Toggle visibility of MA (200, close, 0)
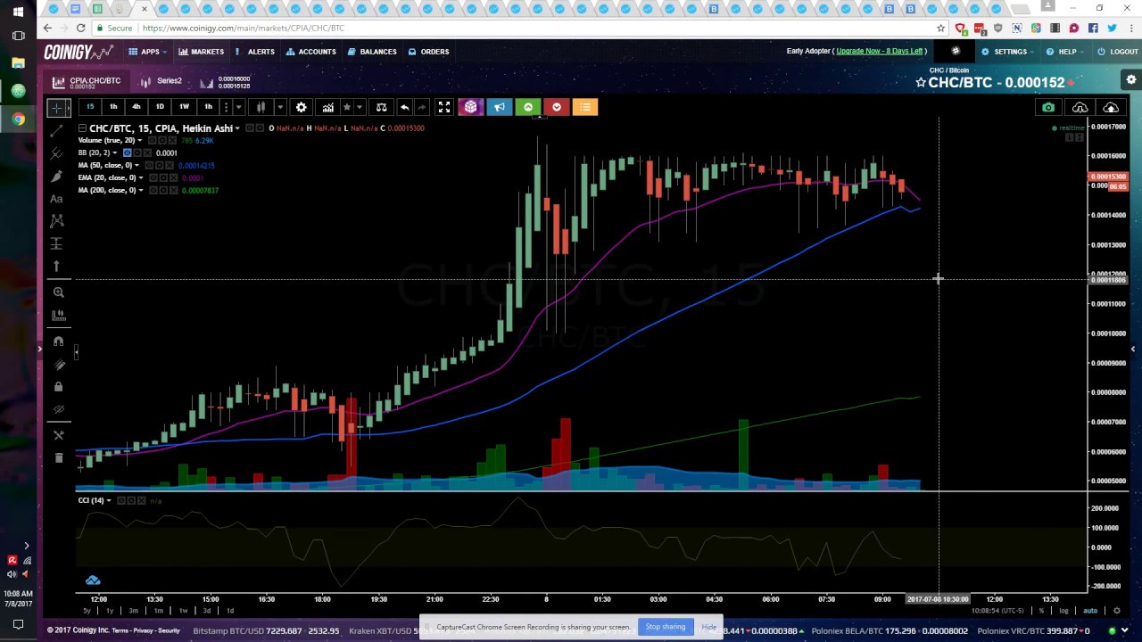 click(x=154, y=190)
